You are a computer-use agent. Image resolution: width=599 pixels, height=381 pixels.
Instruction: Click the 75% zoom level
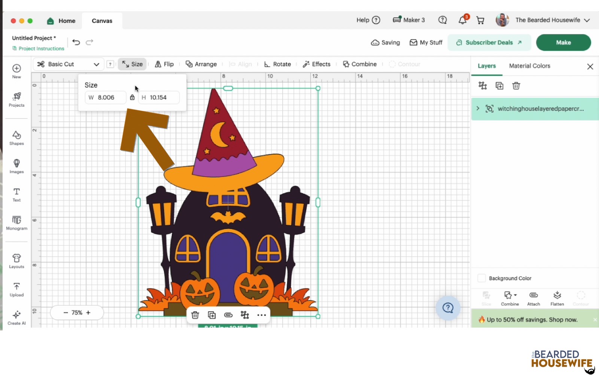[77, 313]
